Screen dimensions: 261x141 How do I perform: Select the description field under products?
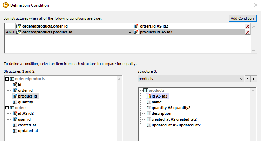(161, 113)
